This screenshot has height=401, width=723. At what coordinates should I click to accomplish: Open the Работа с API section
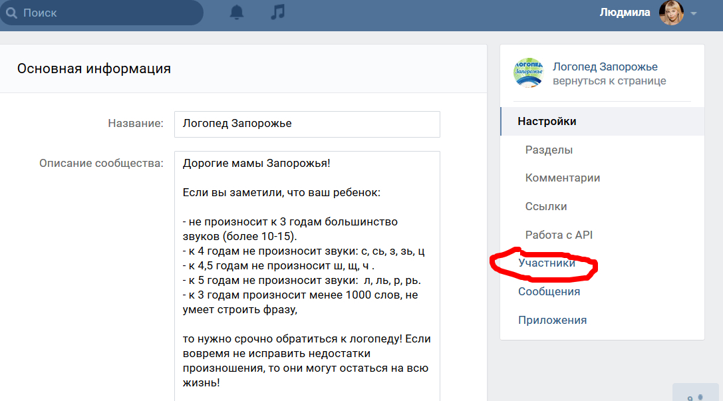click(x=559, y=235)
